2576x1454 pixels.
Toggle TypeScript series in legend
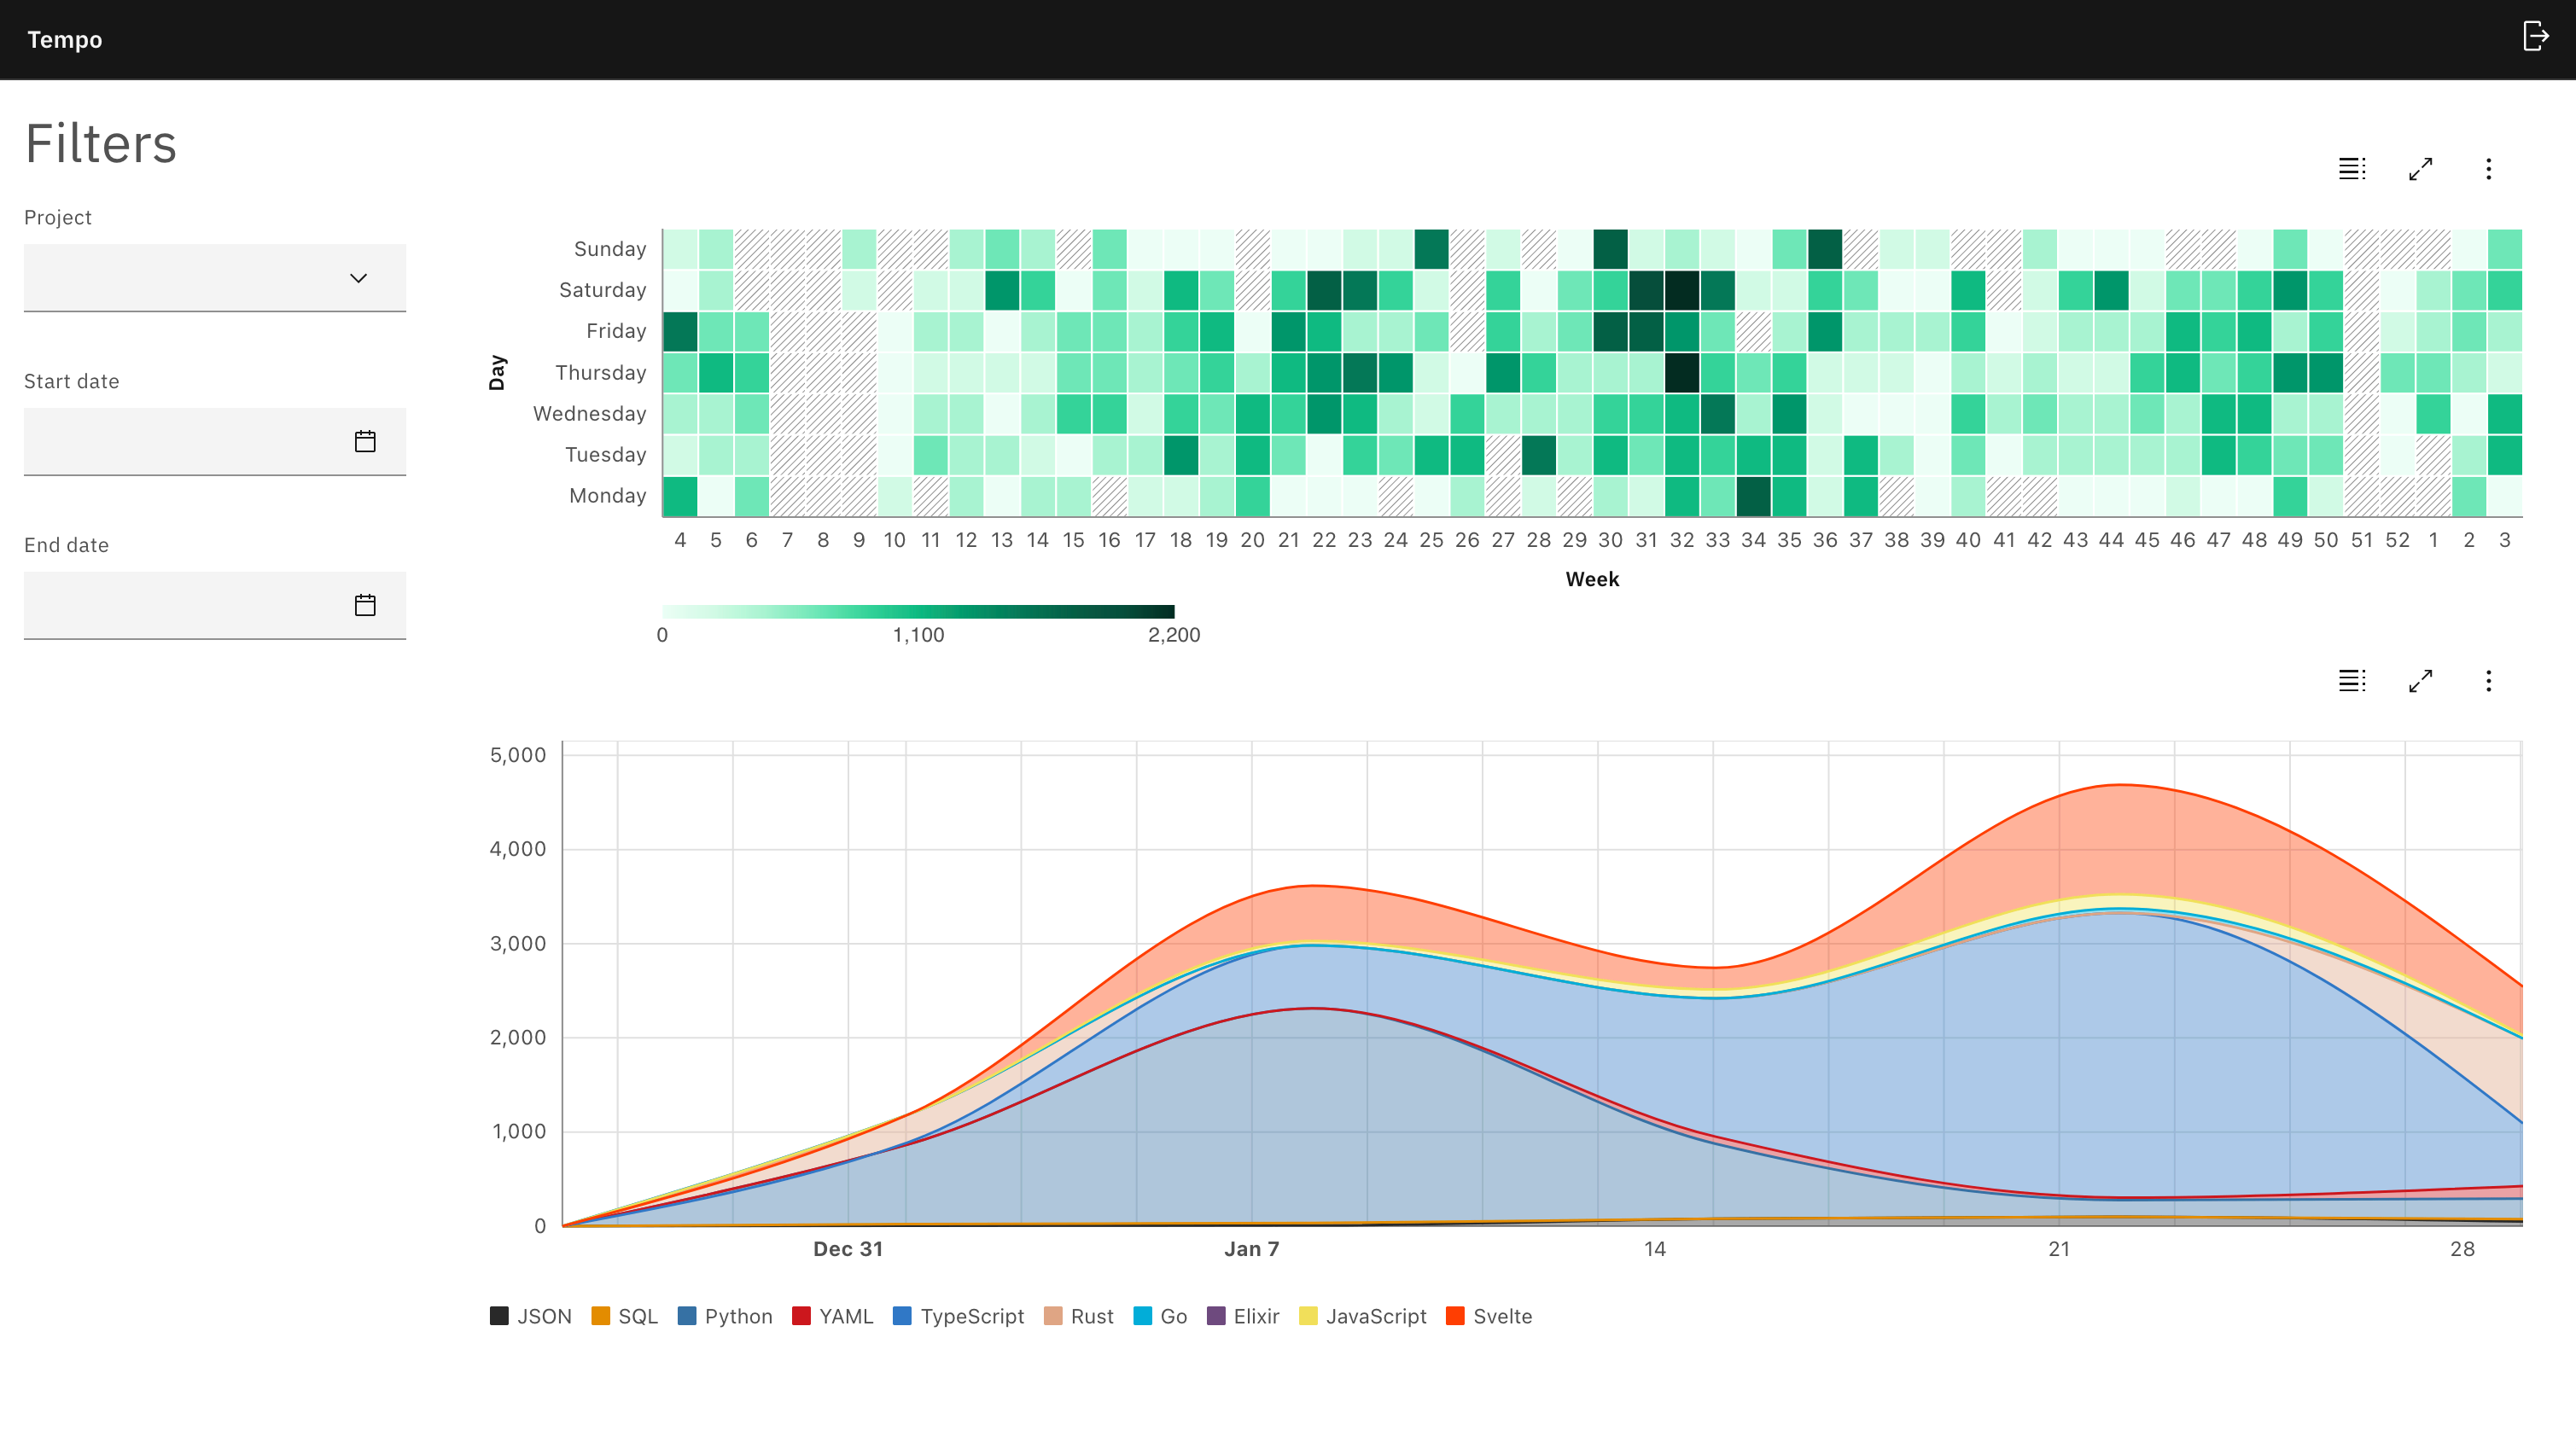point(958,1316)
